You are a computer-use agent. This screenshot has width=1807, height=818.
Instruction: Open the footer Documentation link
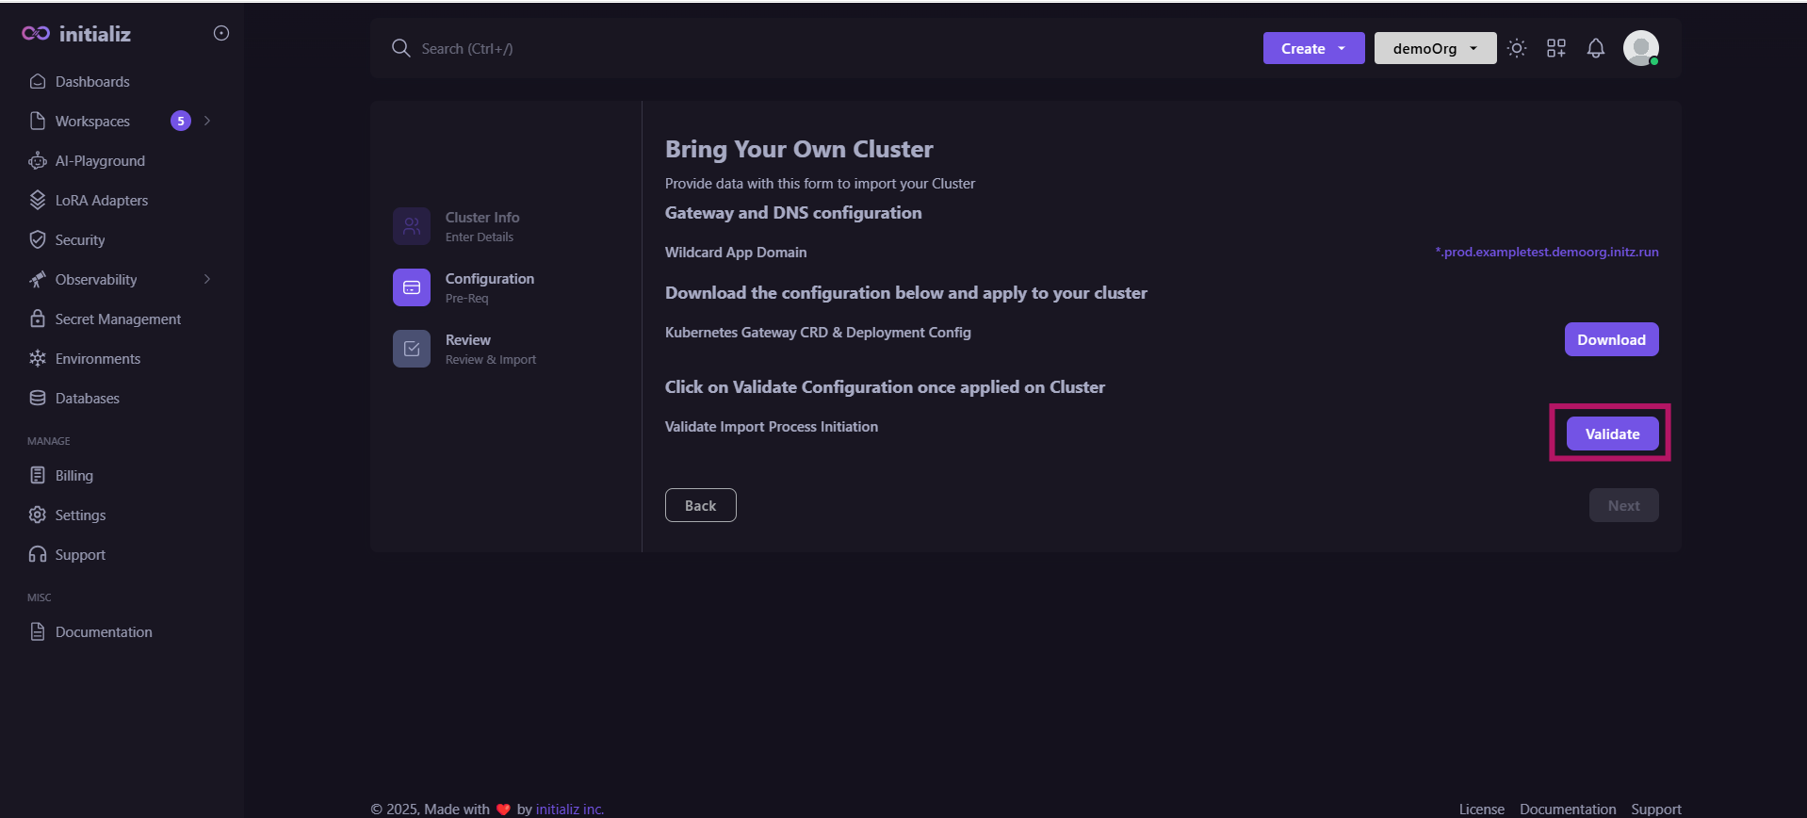[x=1568, y=810]
